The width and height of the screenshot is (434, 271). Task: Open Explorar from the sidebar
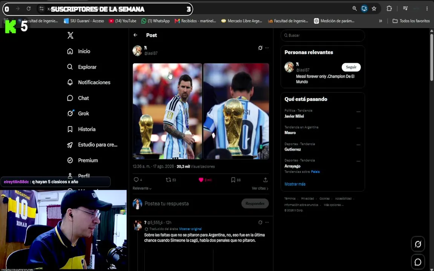point(82,67)
